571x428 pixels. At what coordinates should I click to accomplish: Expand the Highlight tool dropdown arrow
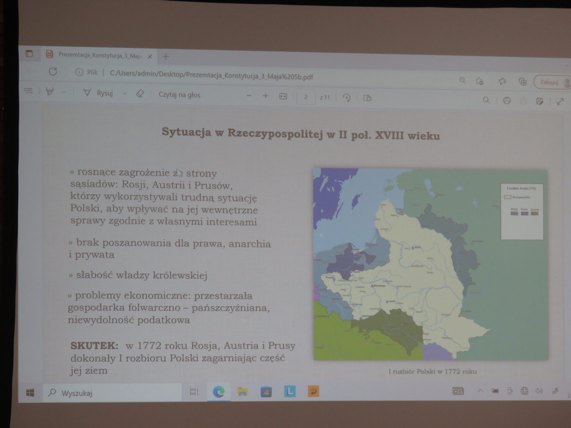[63, 92]
